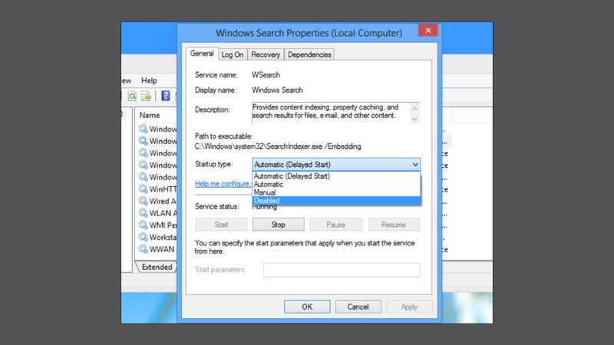
Task: Click the Workstation service gear icon
Action: pos(143,238)
